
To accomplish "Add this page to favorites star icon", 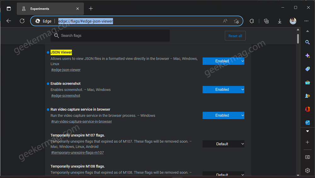I will pyautogui.click(x=236, y=21).
